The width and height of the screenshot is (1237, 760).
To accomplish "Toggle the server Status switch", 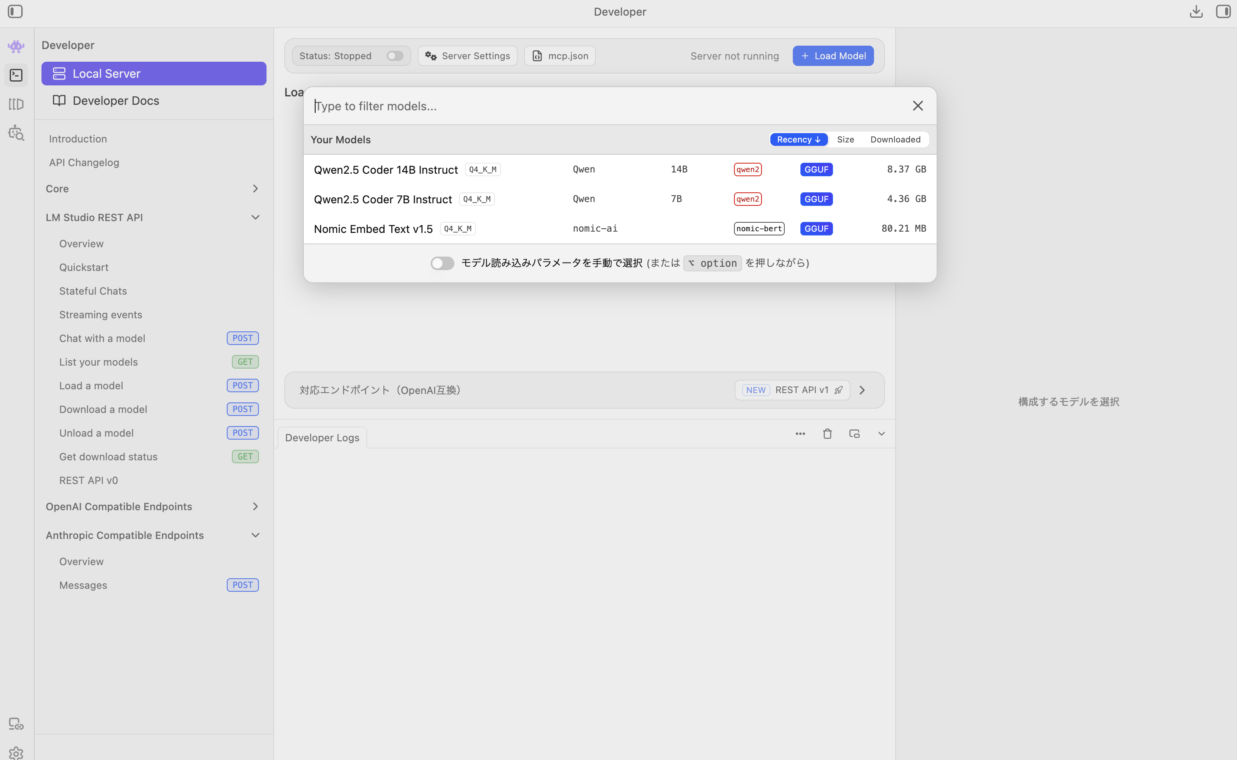I will click(395, 56).
